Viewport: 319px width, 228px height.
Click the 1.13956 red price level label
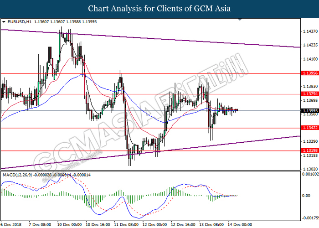pos(310,73)
